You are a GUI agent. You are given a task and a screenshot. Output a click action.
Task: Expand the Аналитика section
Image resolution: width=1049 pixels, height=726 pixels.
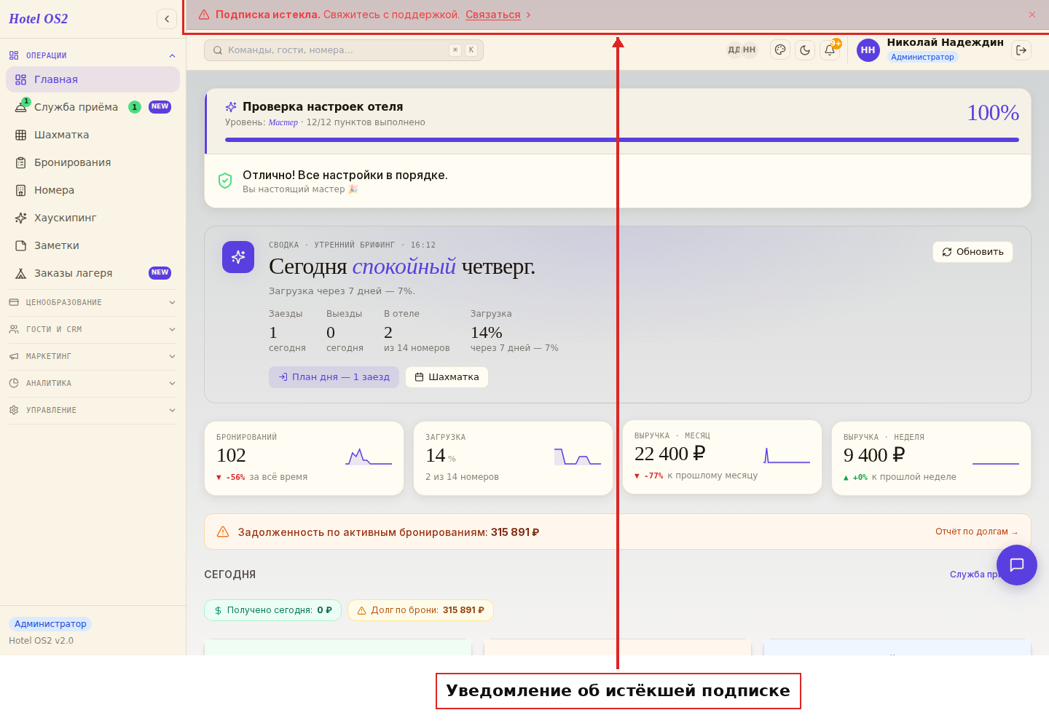coord(93,383)
